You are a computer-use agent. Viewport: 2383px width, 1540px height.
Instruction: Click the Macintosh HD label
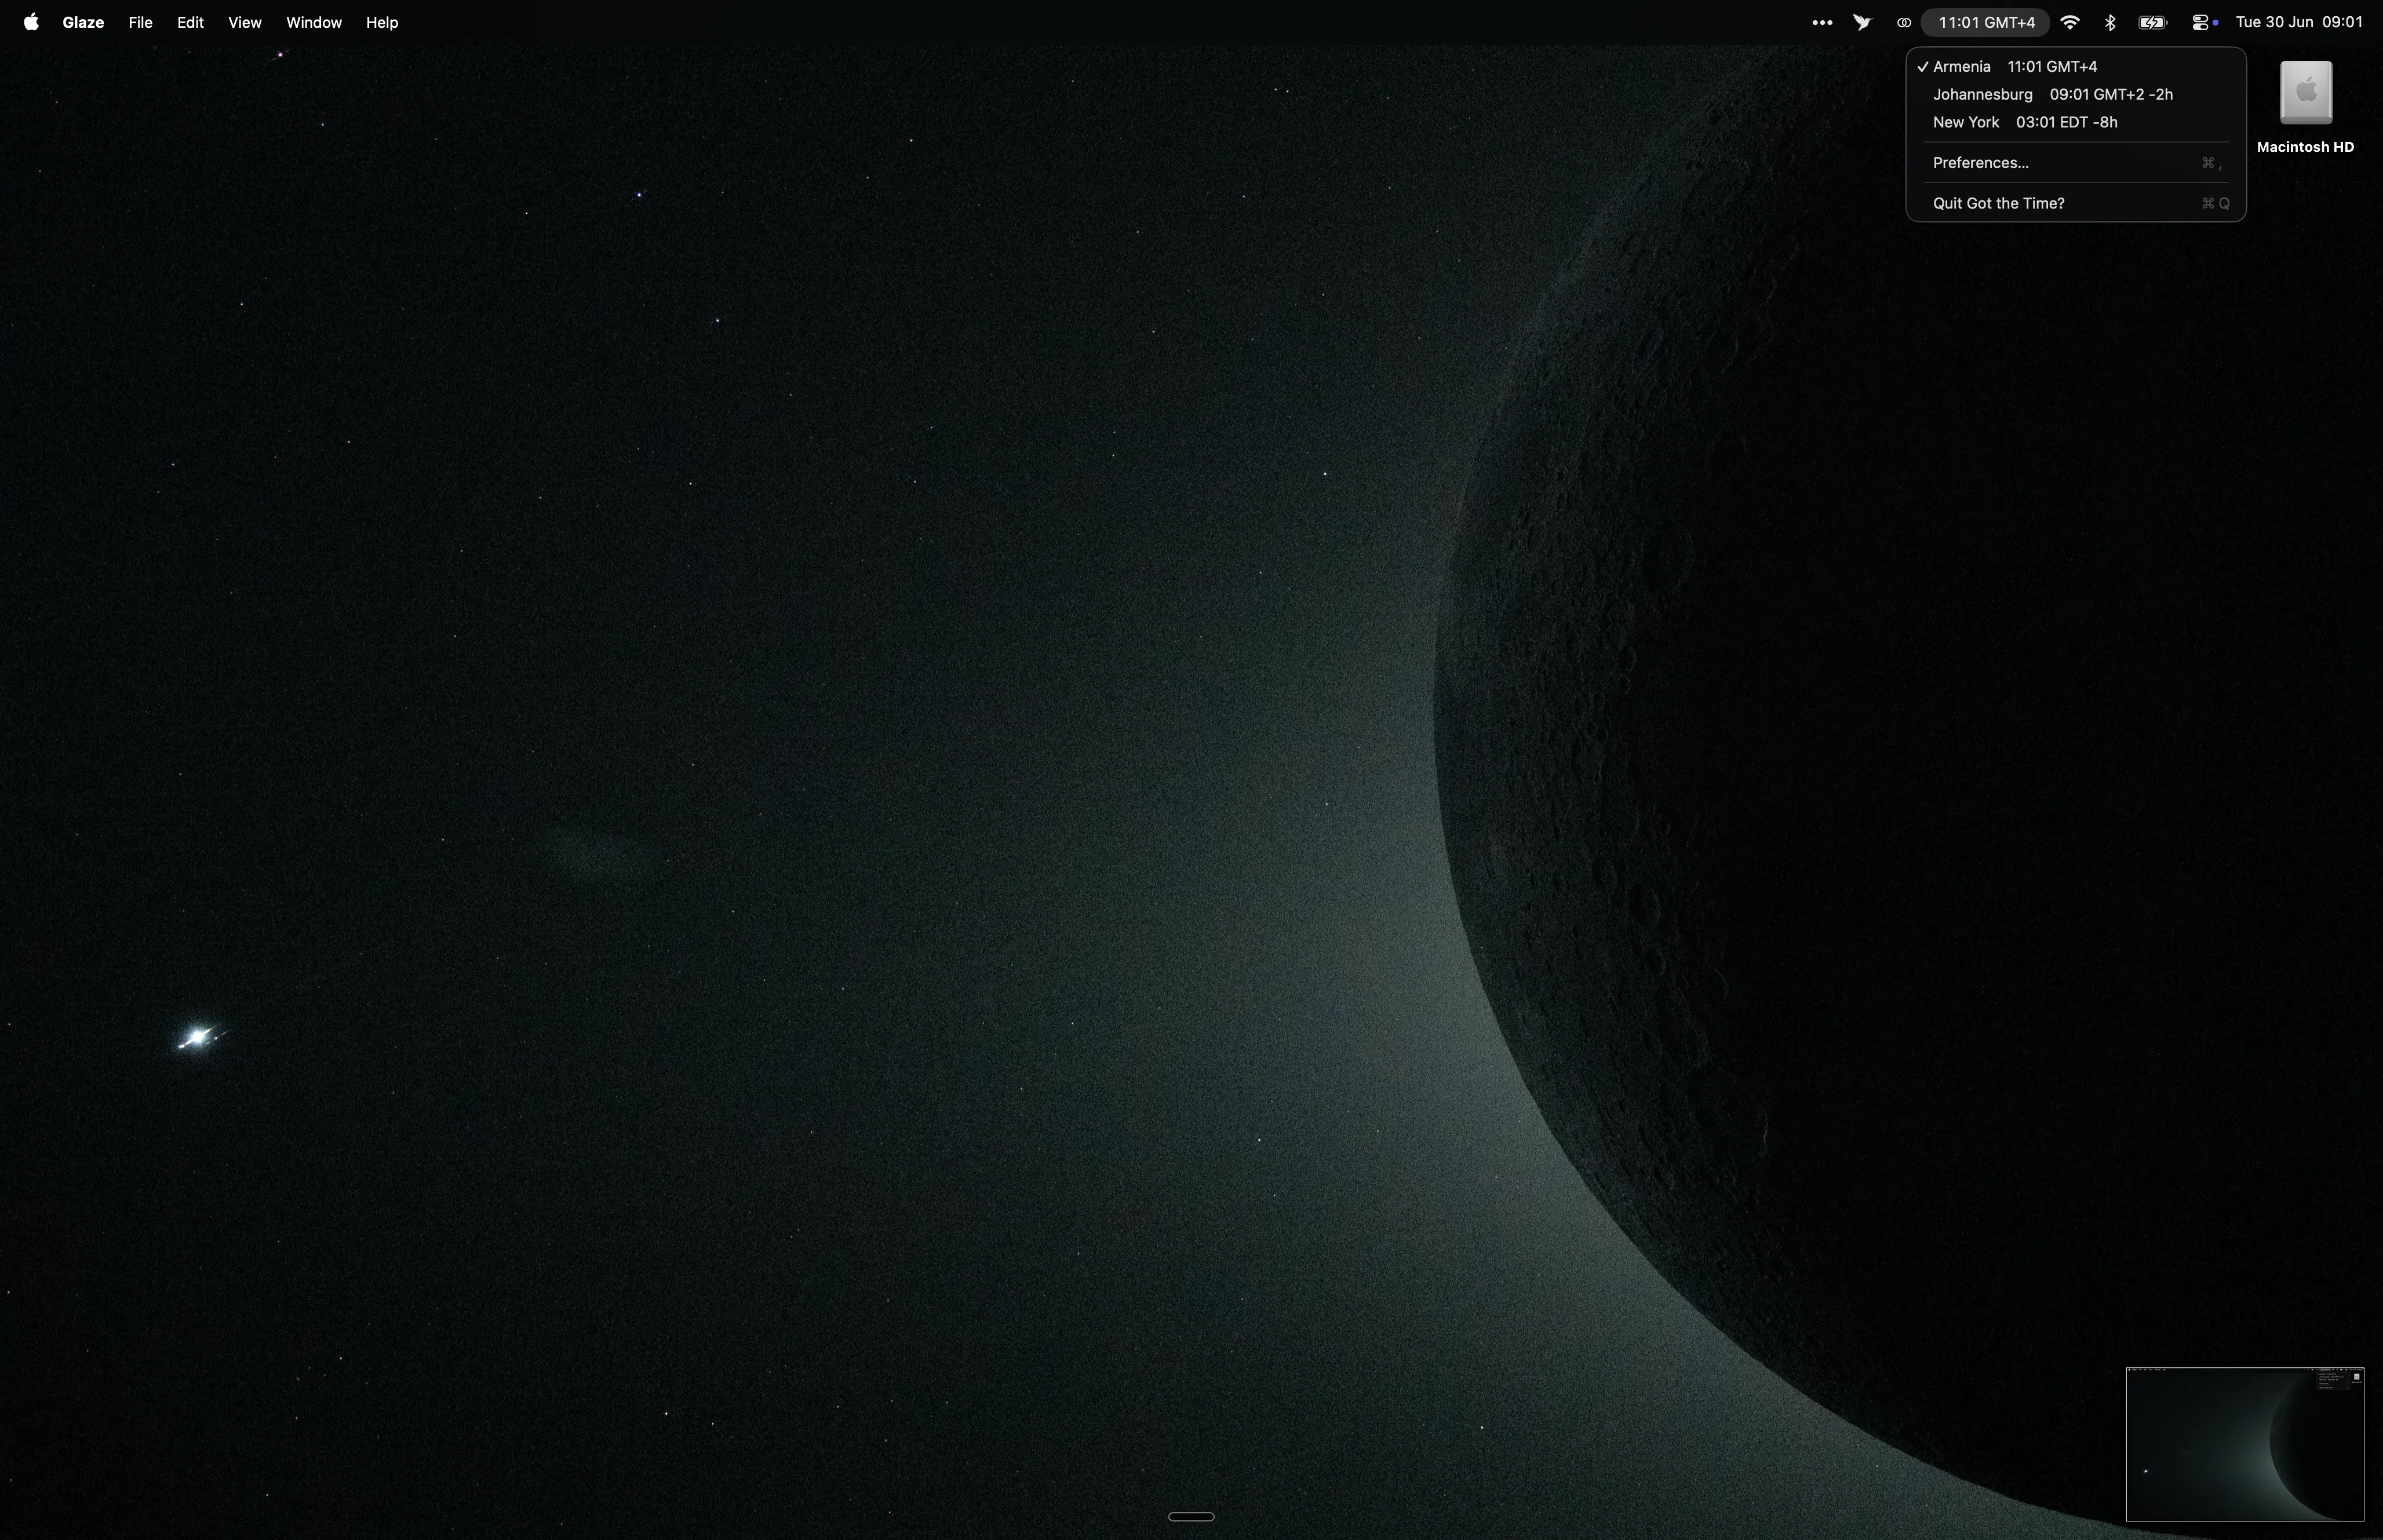click(2305, 147)
